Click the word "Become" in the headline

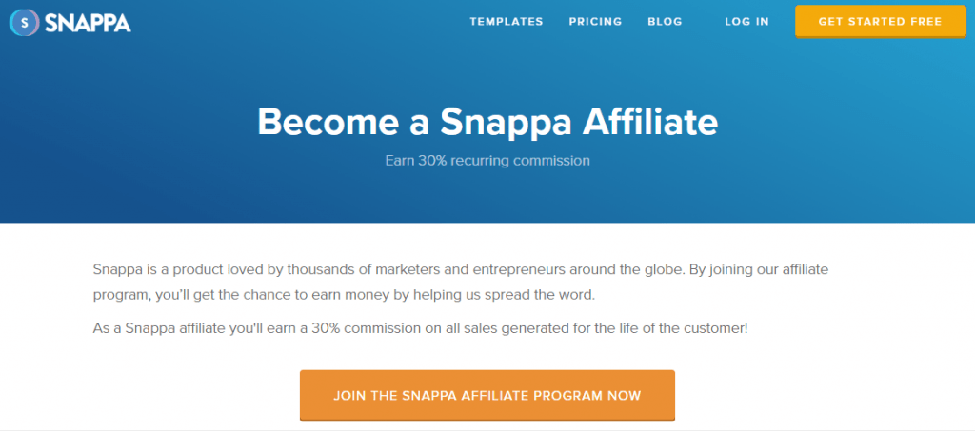(x=326, y=123)
